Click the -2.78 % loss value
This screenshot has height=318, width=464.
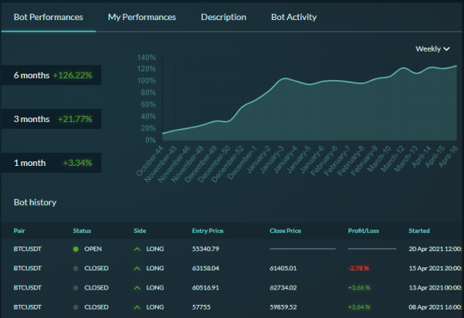click(359, 269)
